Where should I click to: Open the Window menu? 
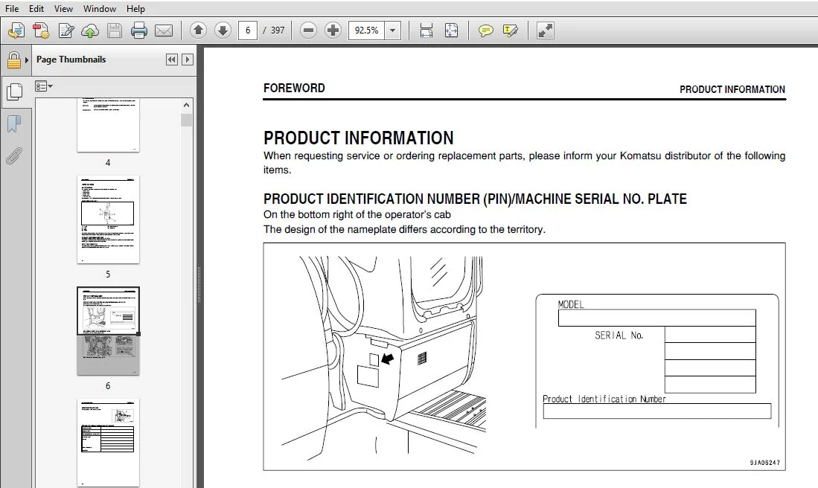(100, 9)
